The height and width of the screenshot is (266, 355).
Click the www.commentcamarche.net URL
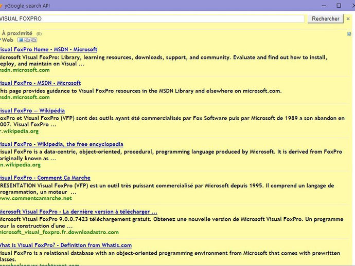click(x=36, y=198)
